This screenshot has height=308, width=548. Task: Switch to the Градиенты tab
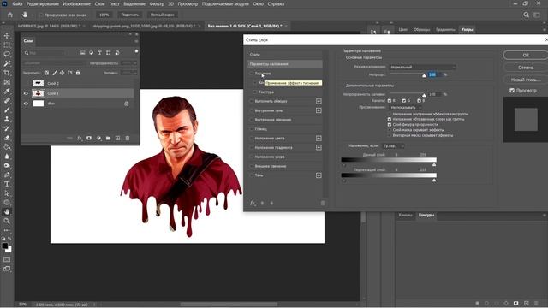[445, 30]
